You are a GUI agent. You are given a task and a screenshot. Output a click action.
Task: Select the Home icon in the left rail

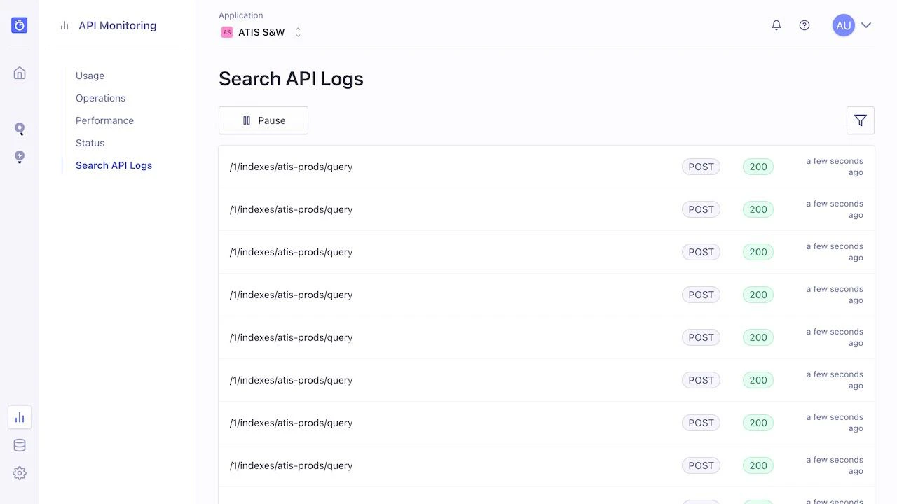(x=19, y=72)
